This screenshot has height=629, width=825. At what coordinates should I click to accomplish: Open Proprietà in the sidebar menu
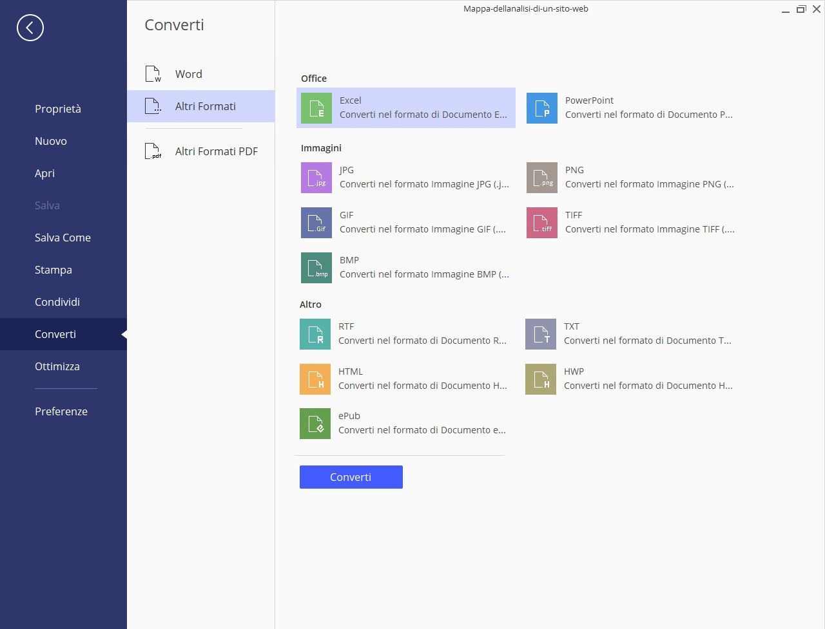click(58, 109)
